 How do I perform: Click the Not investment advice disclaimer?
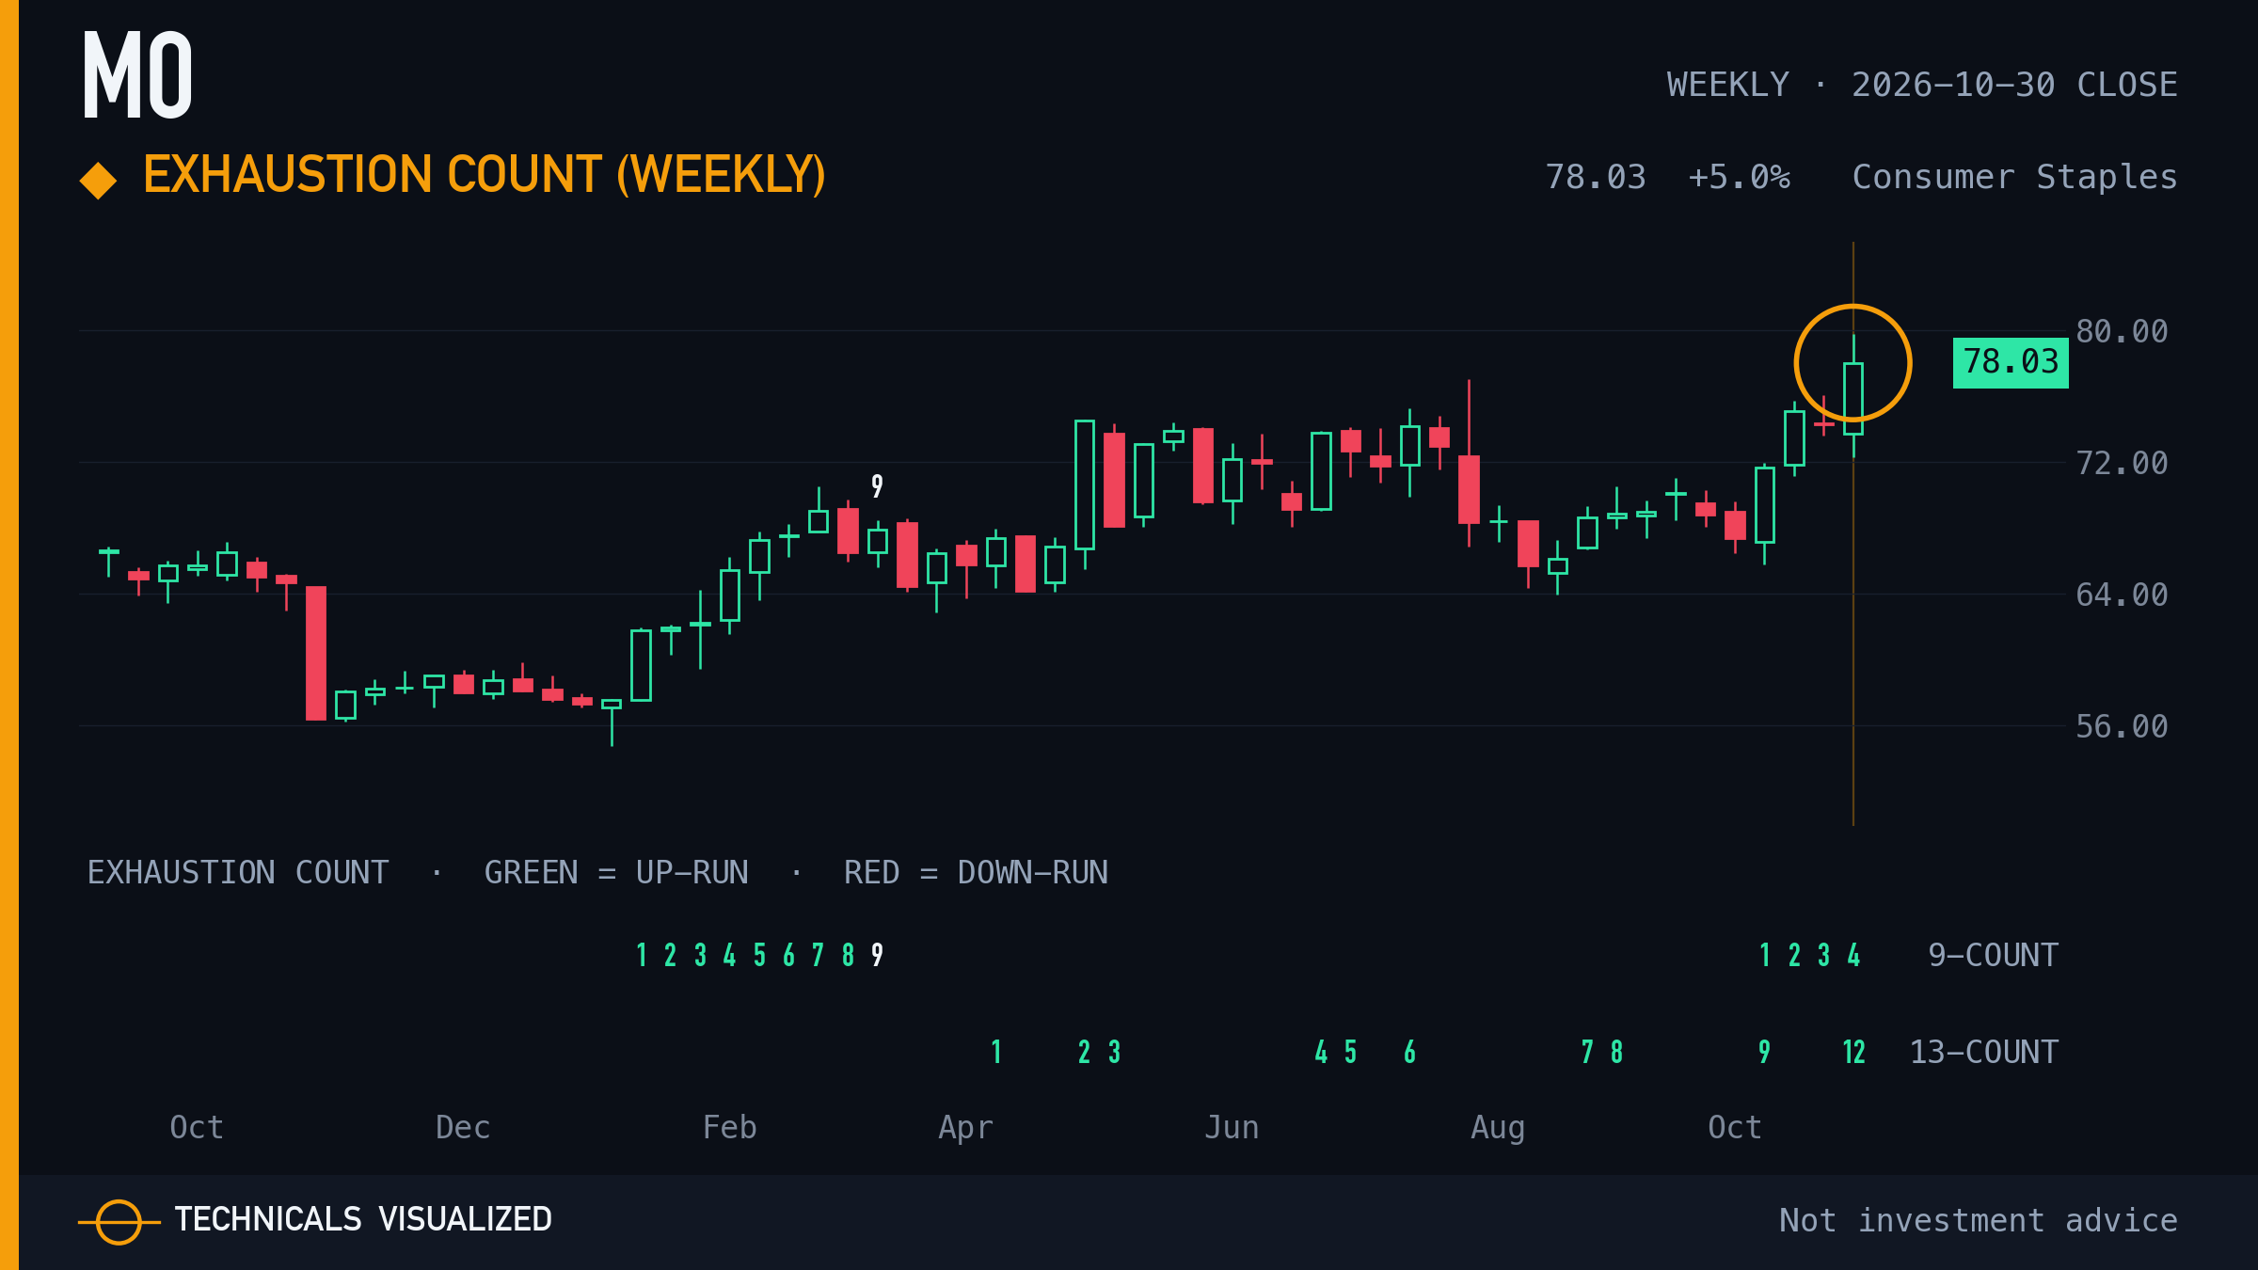coord(1979,1220)
